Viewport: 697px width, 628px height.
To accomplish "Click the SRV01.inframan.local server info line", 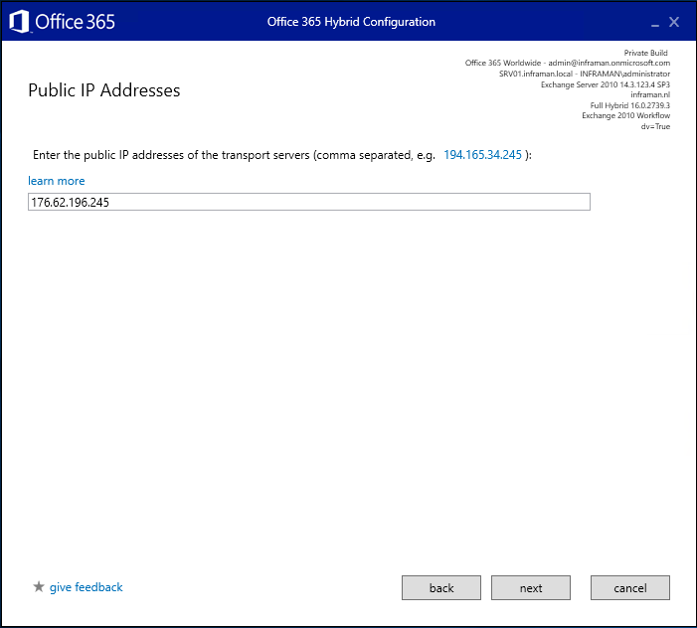I will point(584,74).
